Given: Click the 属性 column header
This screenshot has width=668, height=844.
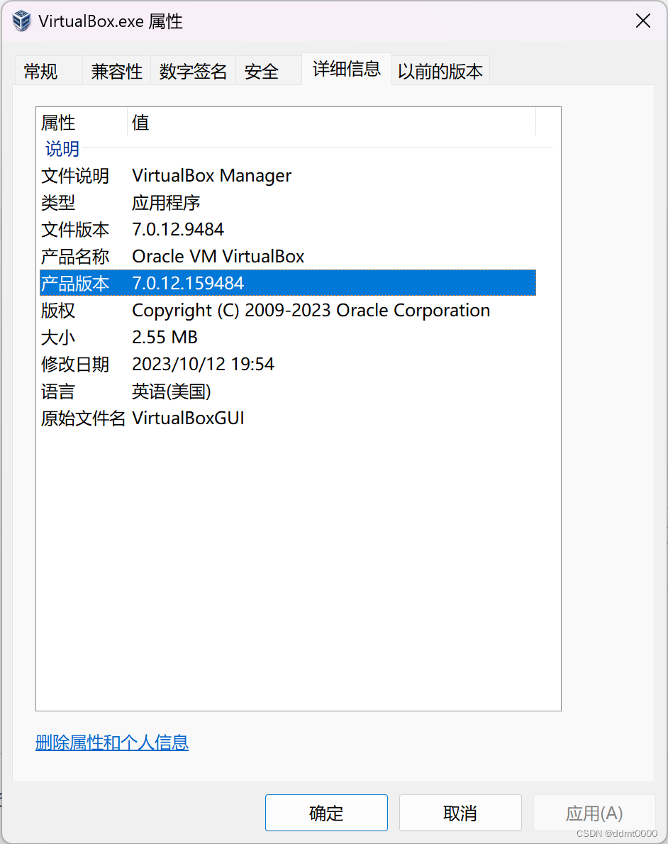Looking at the screenshot, I should pos(57,122).
